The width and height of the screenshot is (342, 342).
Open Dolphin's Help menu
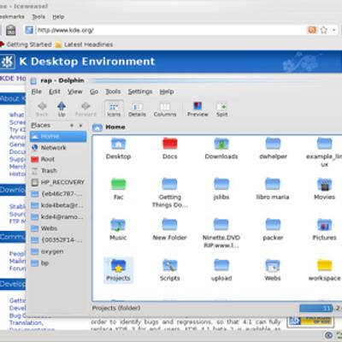click(167, 91)
